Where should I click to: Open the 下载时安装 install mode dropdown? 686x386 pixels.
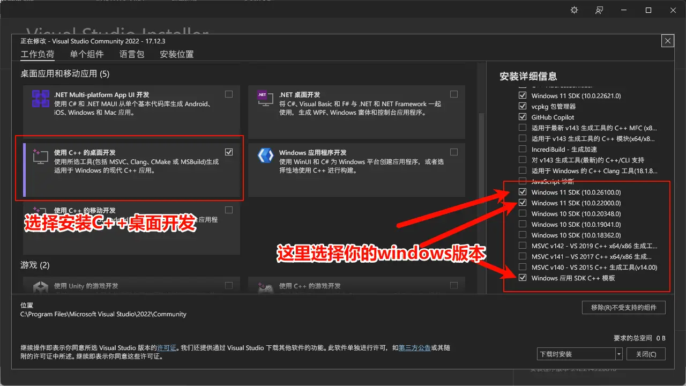pos(579,354)
